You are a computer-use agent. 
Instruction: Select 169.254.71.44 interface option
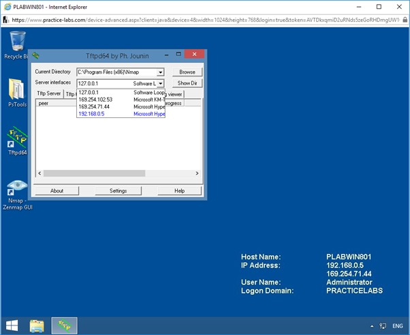[121, 106]
